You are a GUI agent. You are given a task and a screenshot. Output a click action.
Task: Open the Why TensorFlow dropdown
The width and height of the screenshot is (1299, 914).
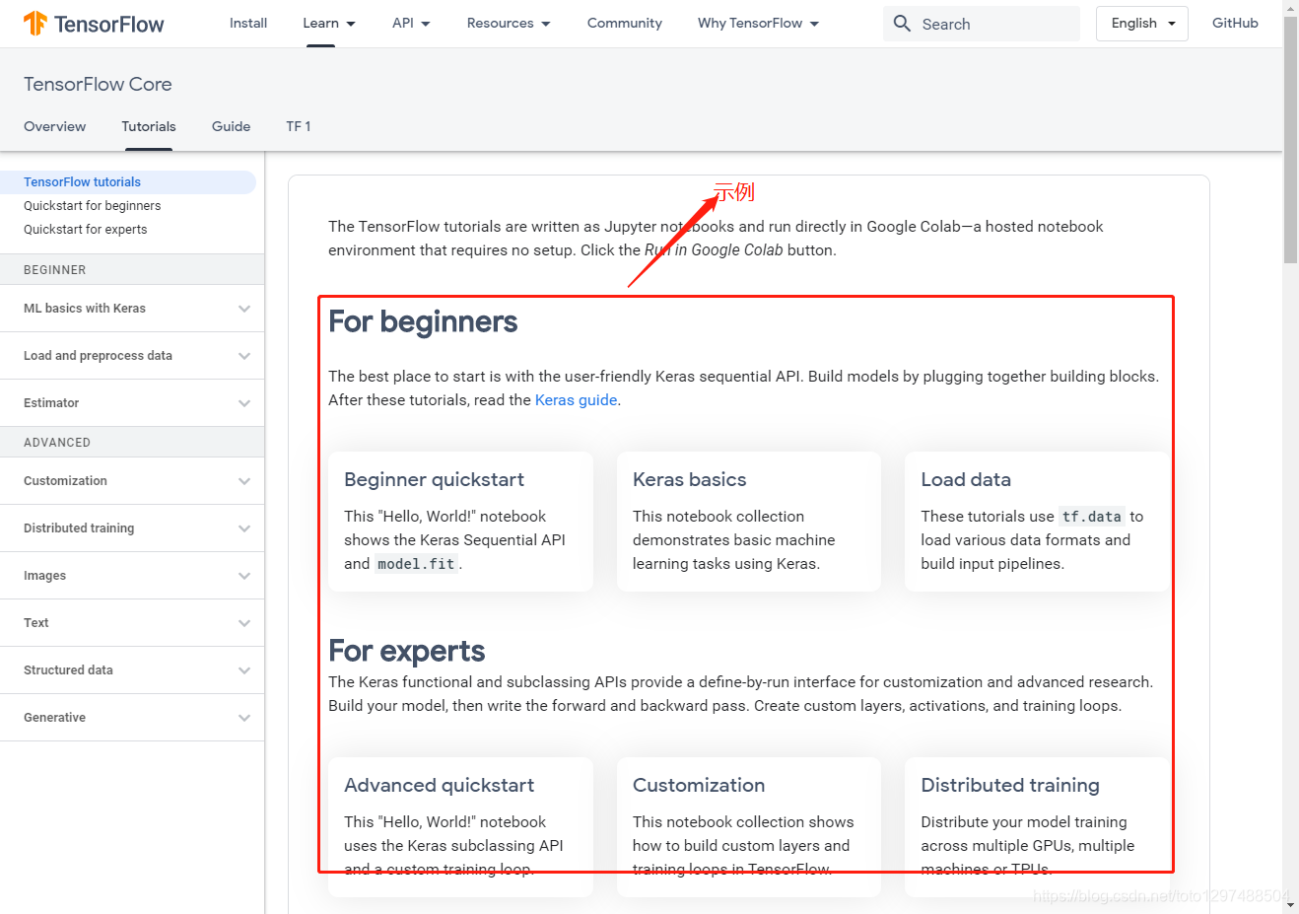click(x=758, y=23)
